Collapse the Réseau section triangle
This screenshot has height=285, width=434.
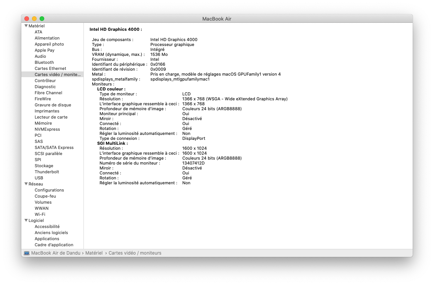tap(26, 184)
